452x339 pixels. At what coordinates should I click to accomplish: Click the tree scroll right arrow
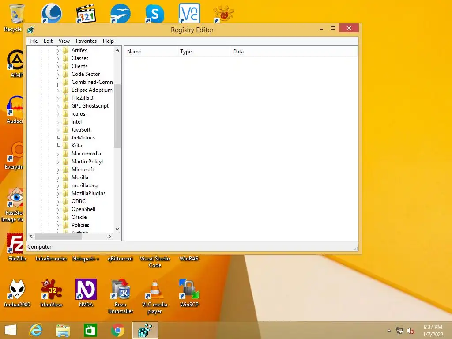coord(110,237)
